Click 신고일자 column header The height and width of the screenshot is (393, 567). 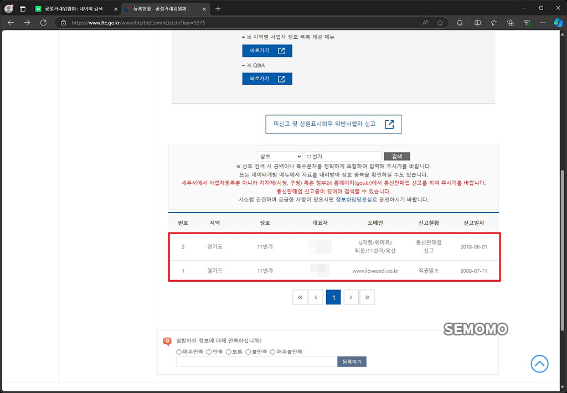click(x=473, y=223)
